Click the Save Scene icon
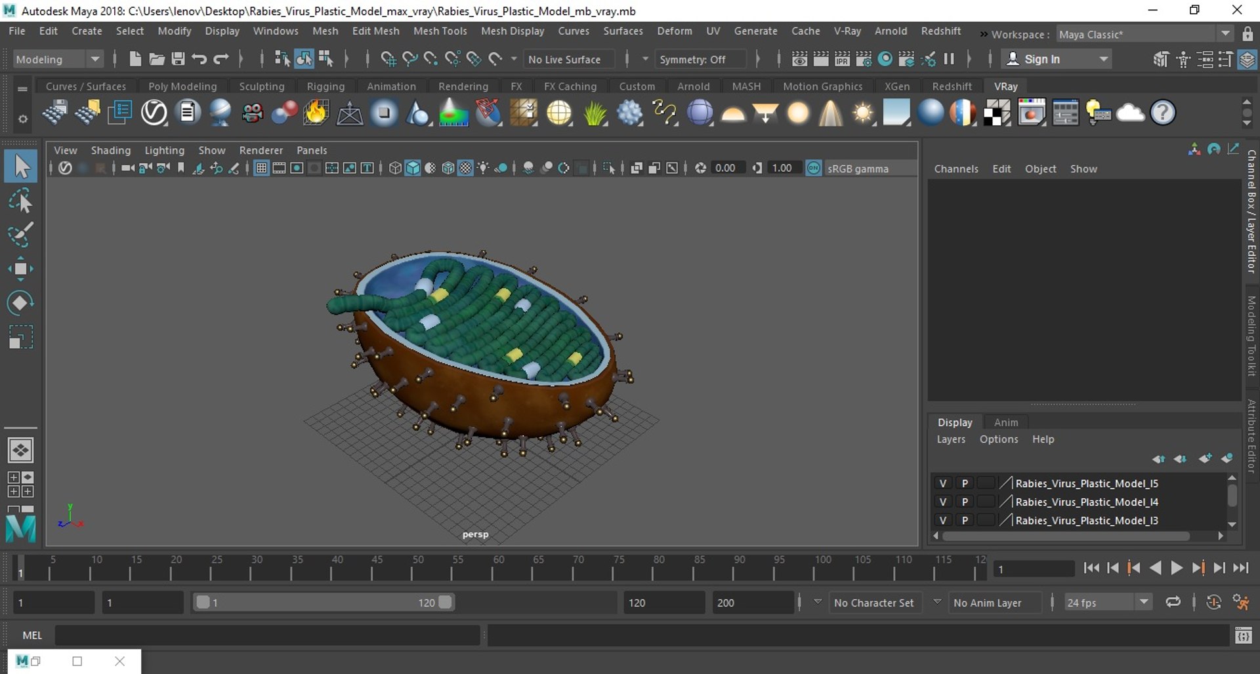1260x674 pixels. [x=178, y=59]
